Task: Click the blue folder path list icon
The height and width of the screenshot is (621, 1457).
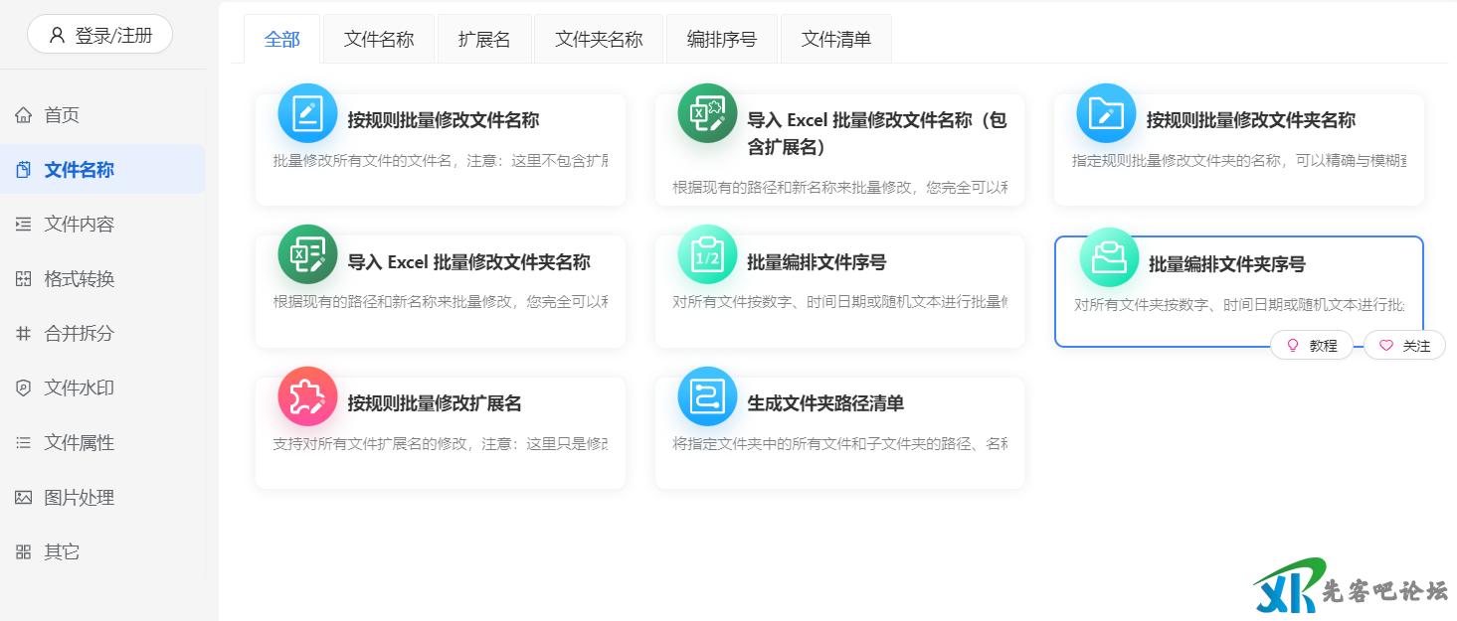Action: click(x=707, y=396)
